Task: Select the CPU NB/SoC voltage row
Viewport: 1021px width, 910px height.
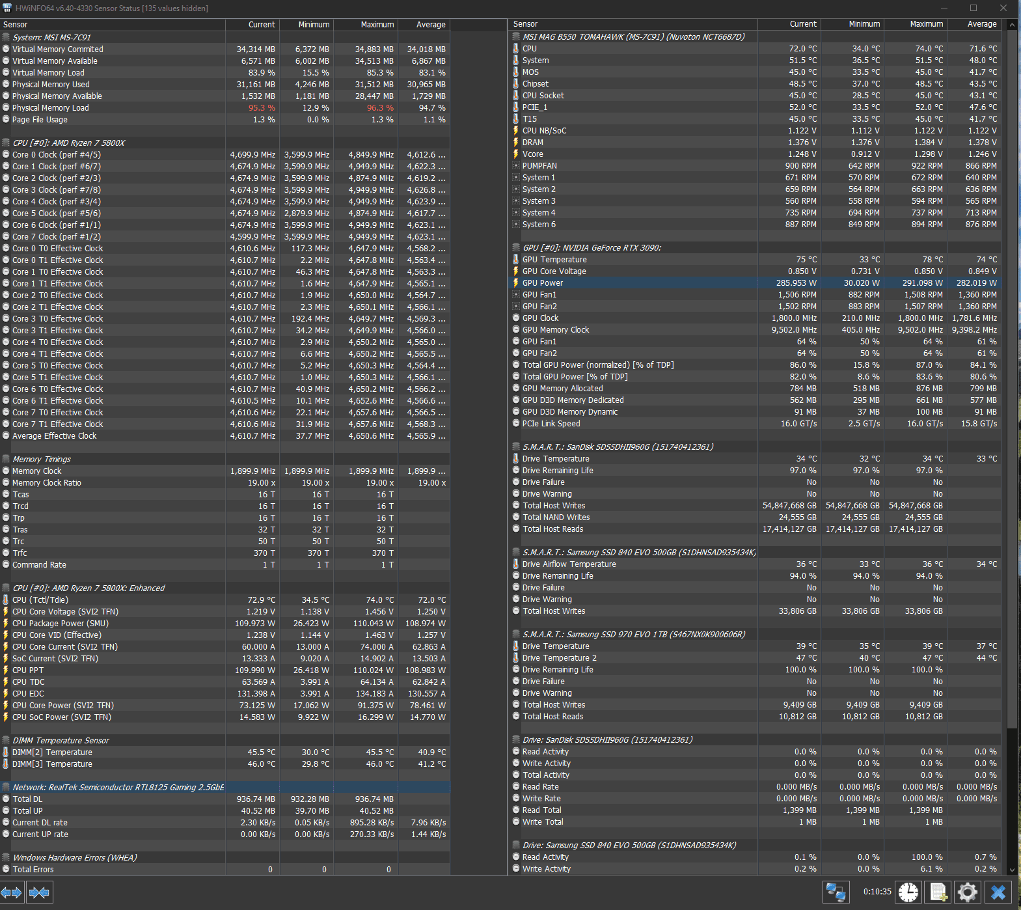Action: tap(755, 130)
